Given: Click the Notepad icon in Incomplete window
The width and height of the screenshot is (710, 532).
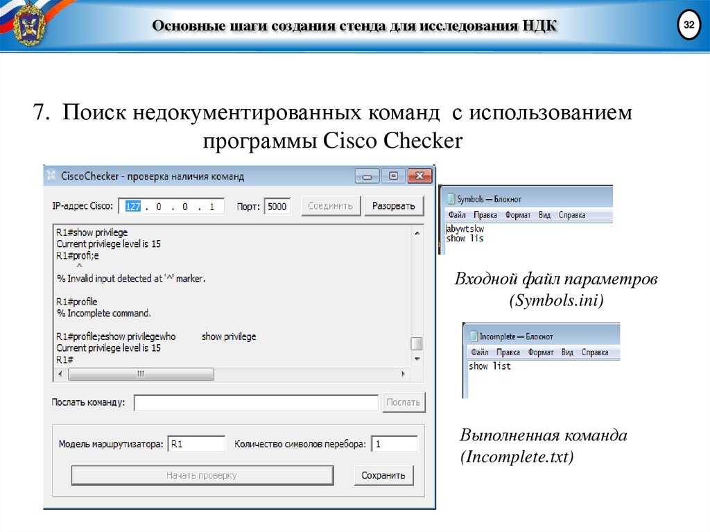Looking at the screenshot, I should click(x=474, y=336).
